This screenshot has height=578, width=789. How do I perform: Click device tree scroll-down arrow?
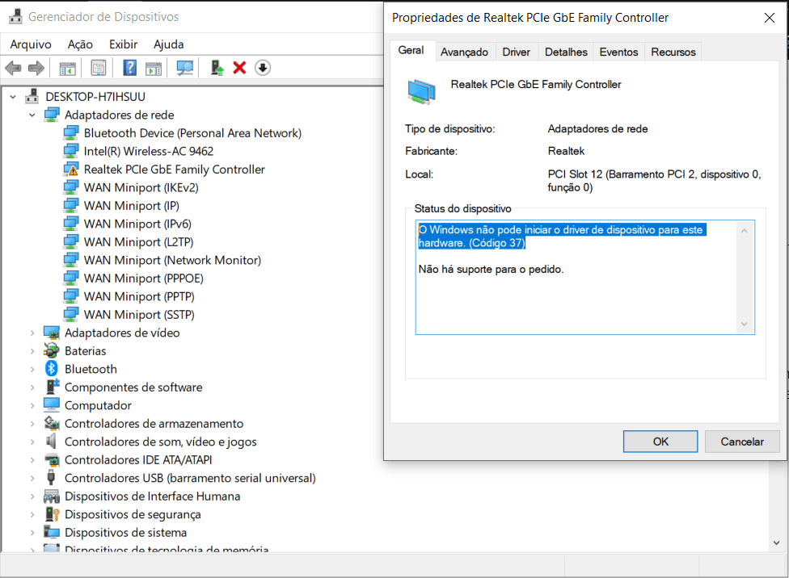[x=776, y=542]
